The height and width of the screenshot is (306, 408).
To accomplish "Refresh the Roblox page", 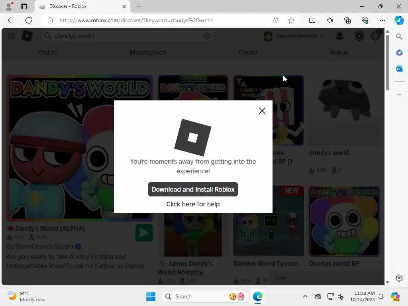I will coord(29,20).
